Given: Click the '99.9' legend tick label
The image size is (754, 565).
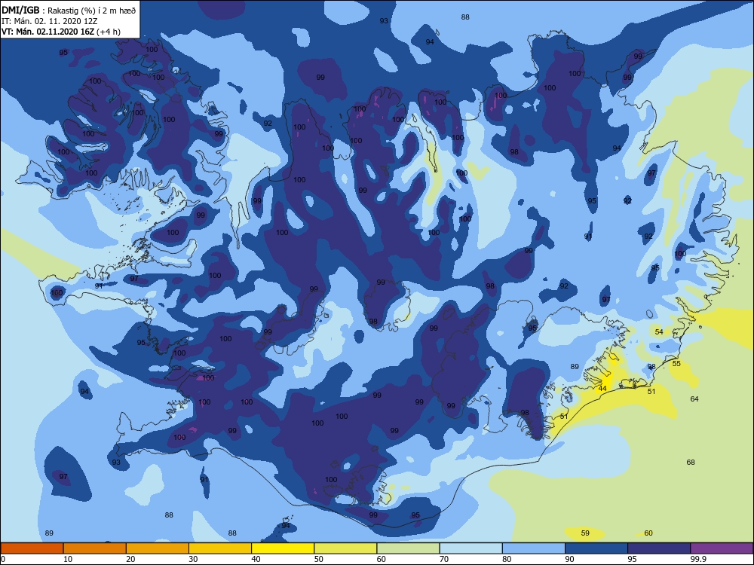Looking at the screenshot, I should (697, 559).
